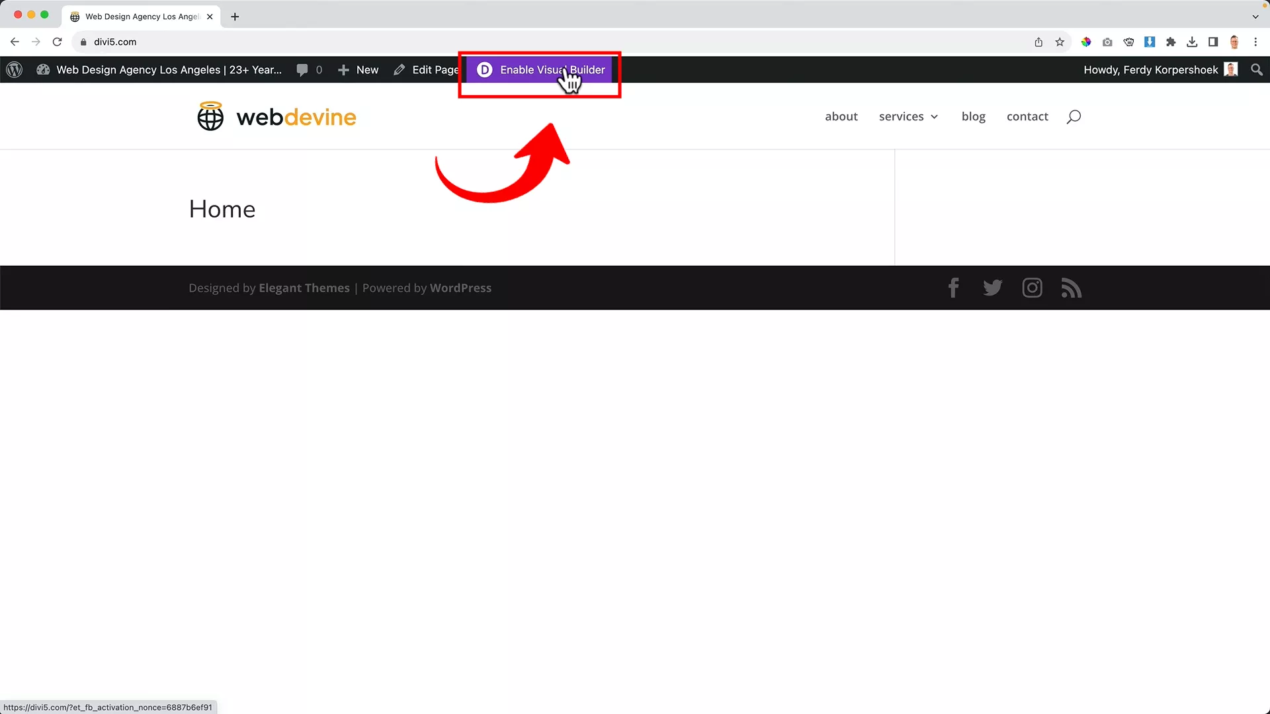Screen dimensions: 1270x714
Task: Go to the about page menu item
Action: coord(841,116)
